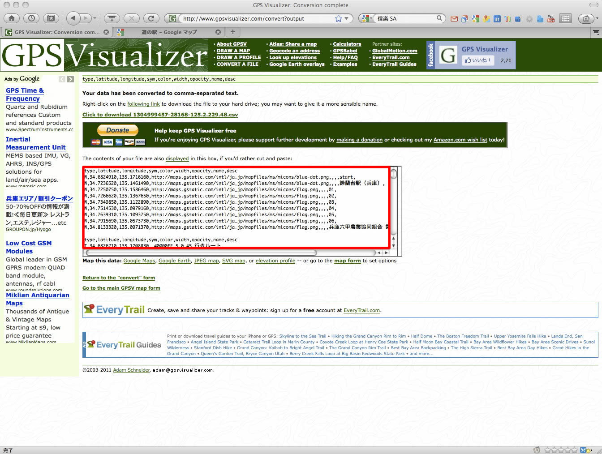Go back to the previous page
602x454 pixels.
[x=73, y=18]
